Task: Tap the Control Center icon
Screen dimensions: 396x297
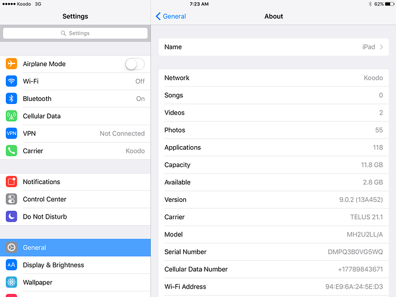Action: coord(11,199)
